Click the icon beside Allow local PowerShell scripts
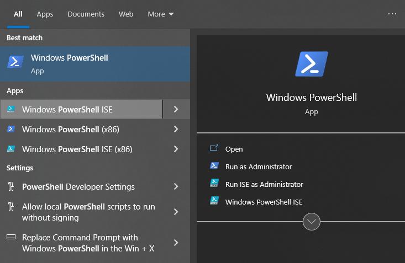Image resolution: width=405 pixels, height=263 pixels. pyautogui.click(x=11, y=206)
